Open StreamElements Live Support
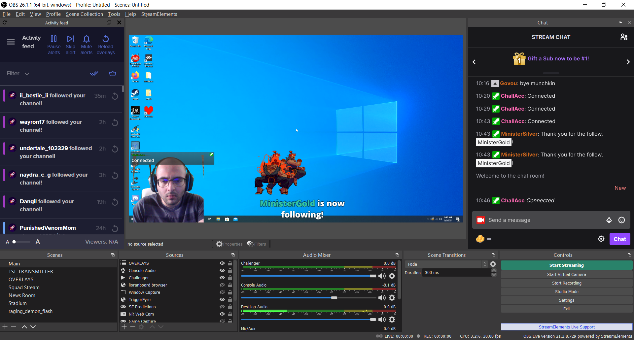This screenshot has width=634, height=340. coord(567,327)
